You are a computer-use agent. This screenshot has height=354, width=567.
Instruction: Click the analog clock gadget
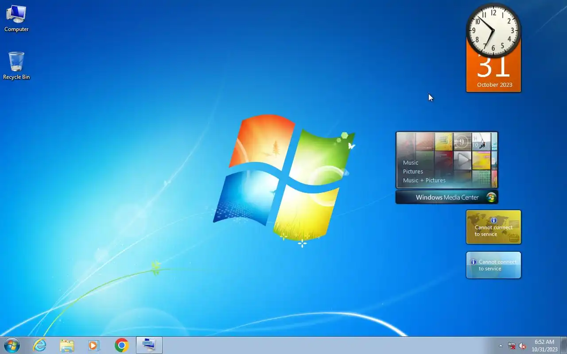tap(493, 31)
